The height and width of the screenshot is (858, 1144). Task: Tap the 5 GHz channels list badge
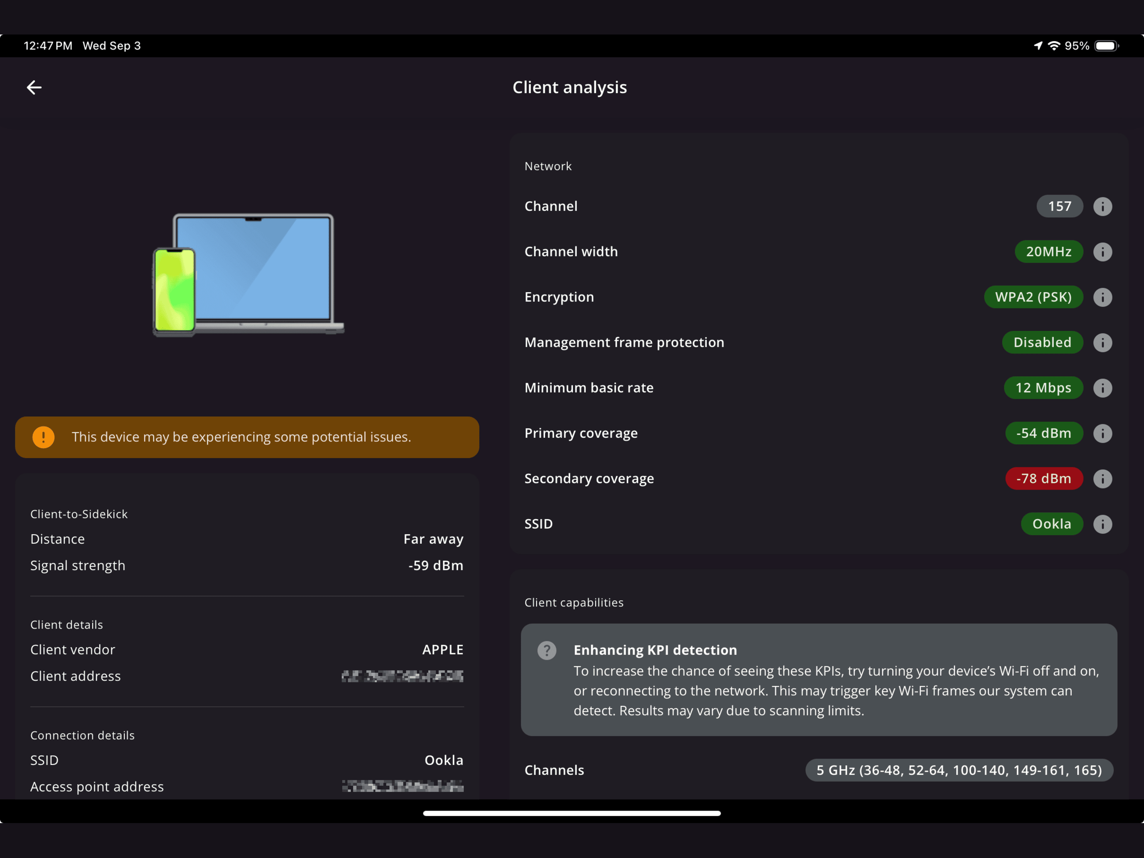coord(959,770)
